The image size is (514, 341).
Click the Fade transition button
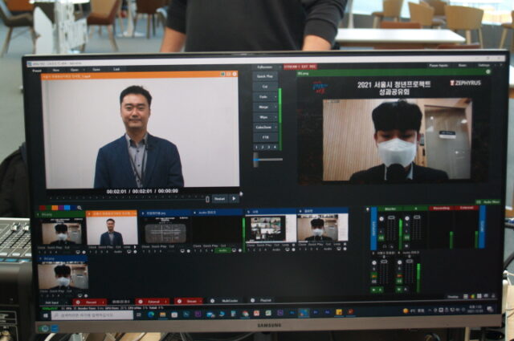264,96
